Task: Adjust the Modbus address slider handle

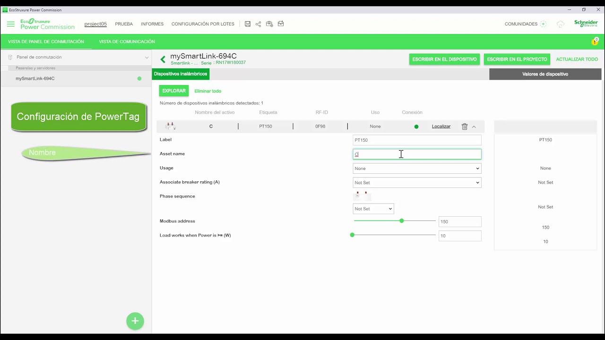Action: click(x=402, y=221)
